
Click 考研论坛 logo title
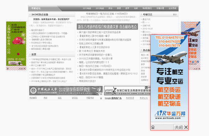coord(36,8)
